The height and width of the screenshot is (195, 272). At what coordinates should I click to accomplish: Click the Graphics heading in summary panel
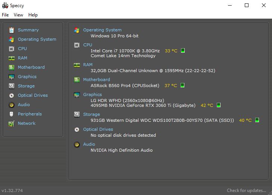coord(92,95)
